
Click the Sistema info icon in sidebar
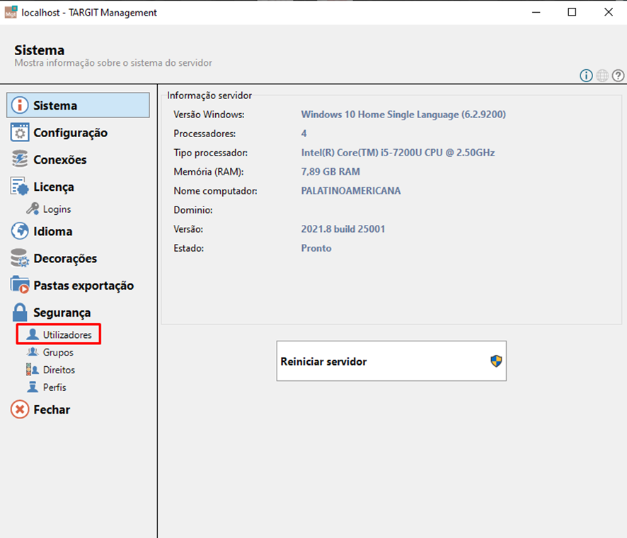(20, 105)
